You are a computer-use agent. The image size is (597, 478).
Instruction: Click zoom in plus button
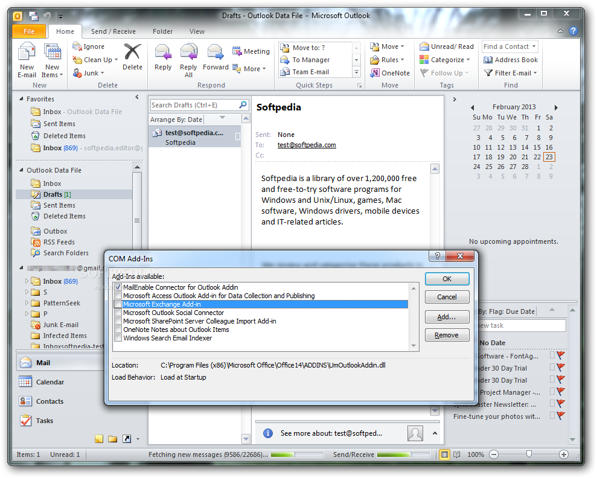point(563,454)
